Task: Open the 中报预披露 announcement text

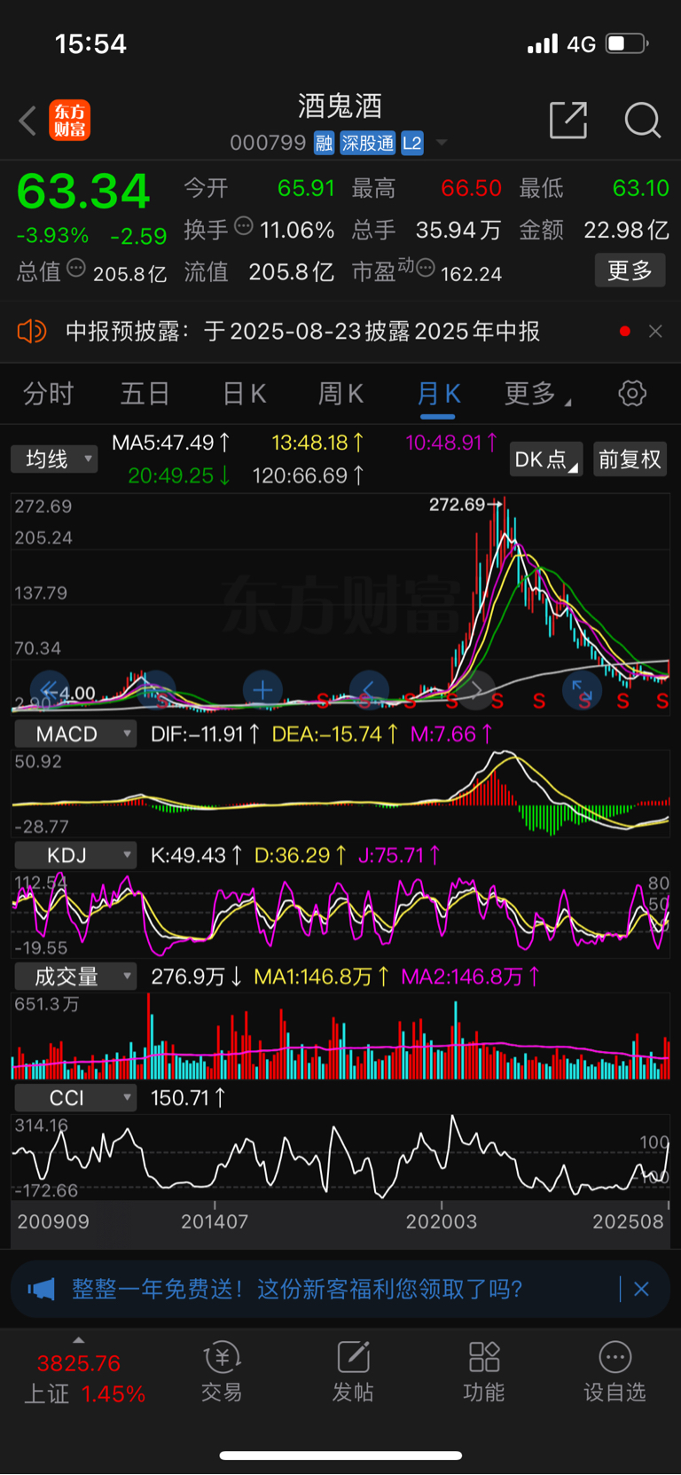Action: pos(302,332)
